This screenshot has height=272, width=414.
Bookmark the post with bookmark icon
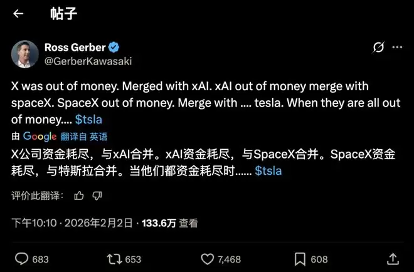pos(300,259)
